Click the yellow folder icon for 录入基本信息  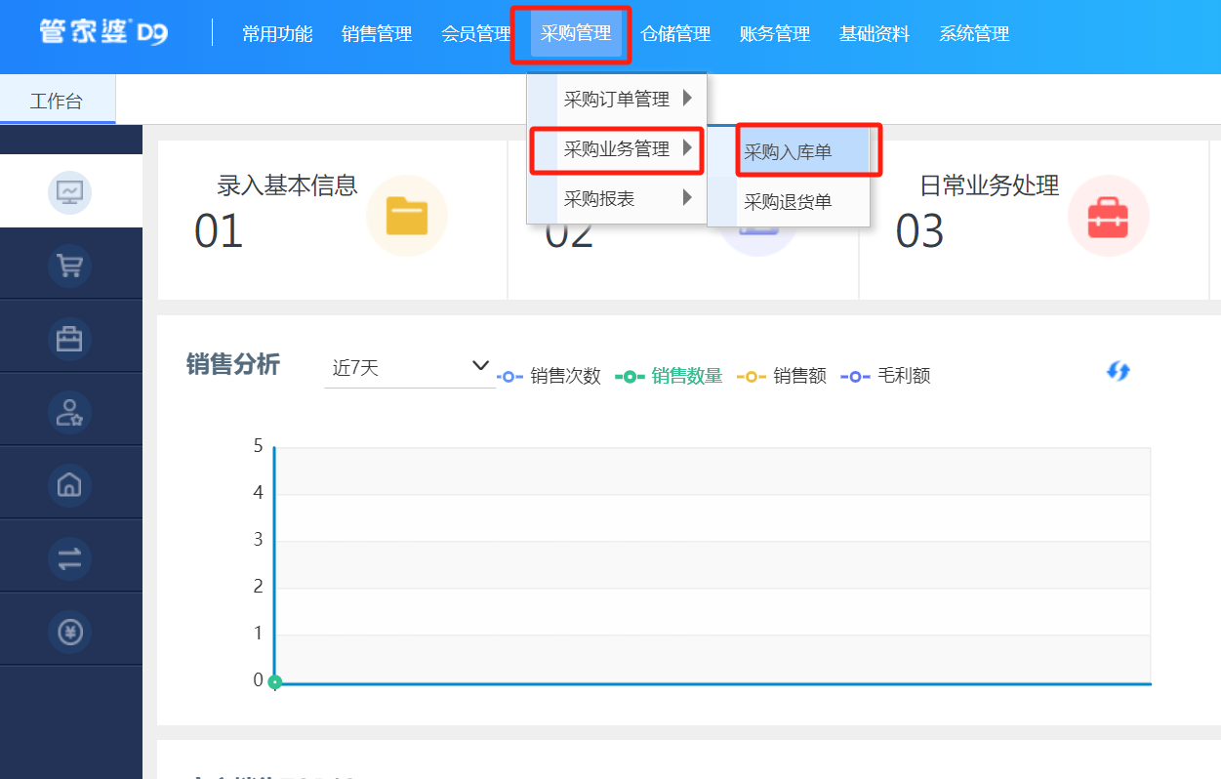[x=406, y=216]
